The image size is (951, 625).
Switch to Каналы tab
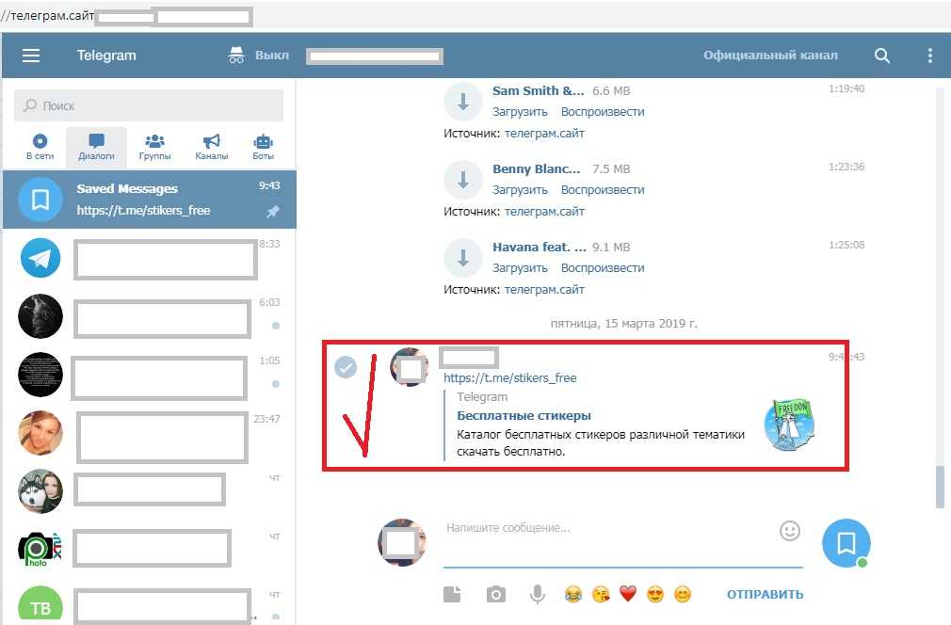pyautogui.click(x=212, y=148)
